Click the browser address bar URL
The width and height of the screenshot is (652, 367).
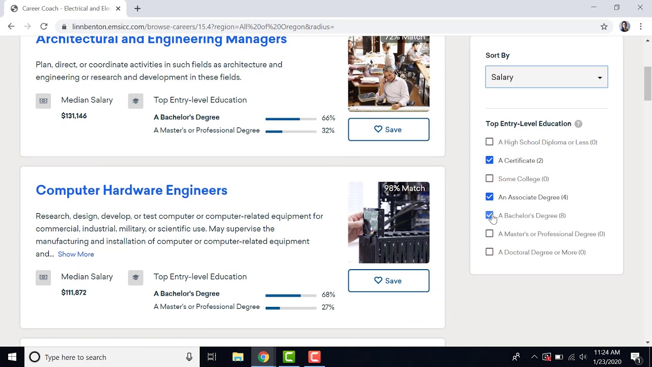point(203,27)
